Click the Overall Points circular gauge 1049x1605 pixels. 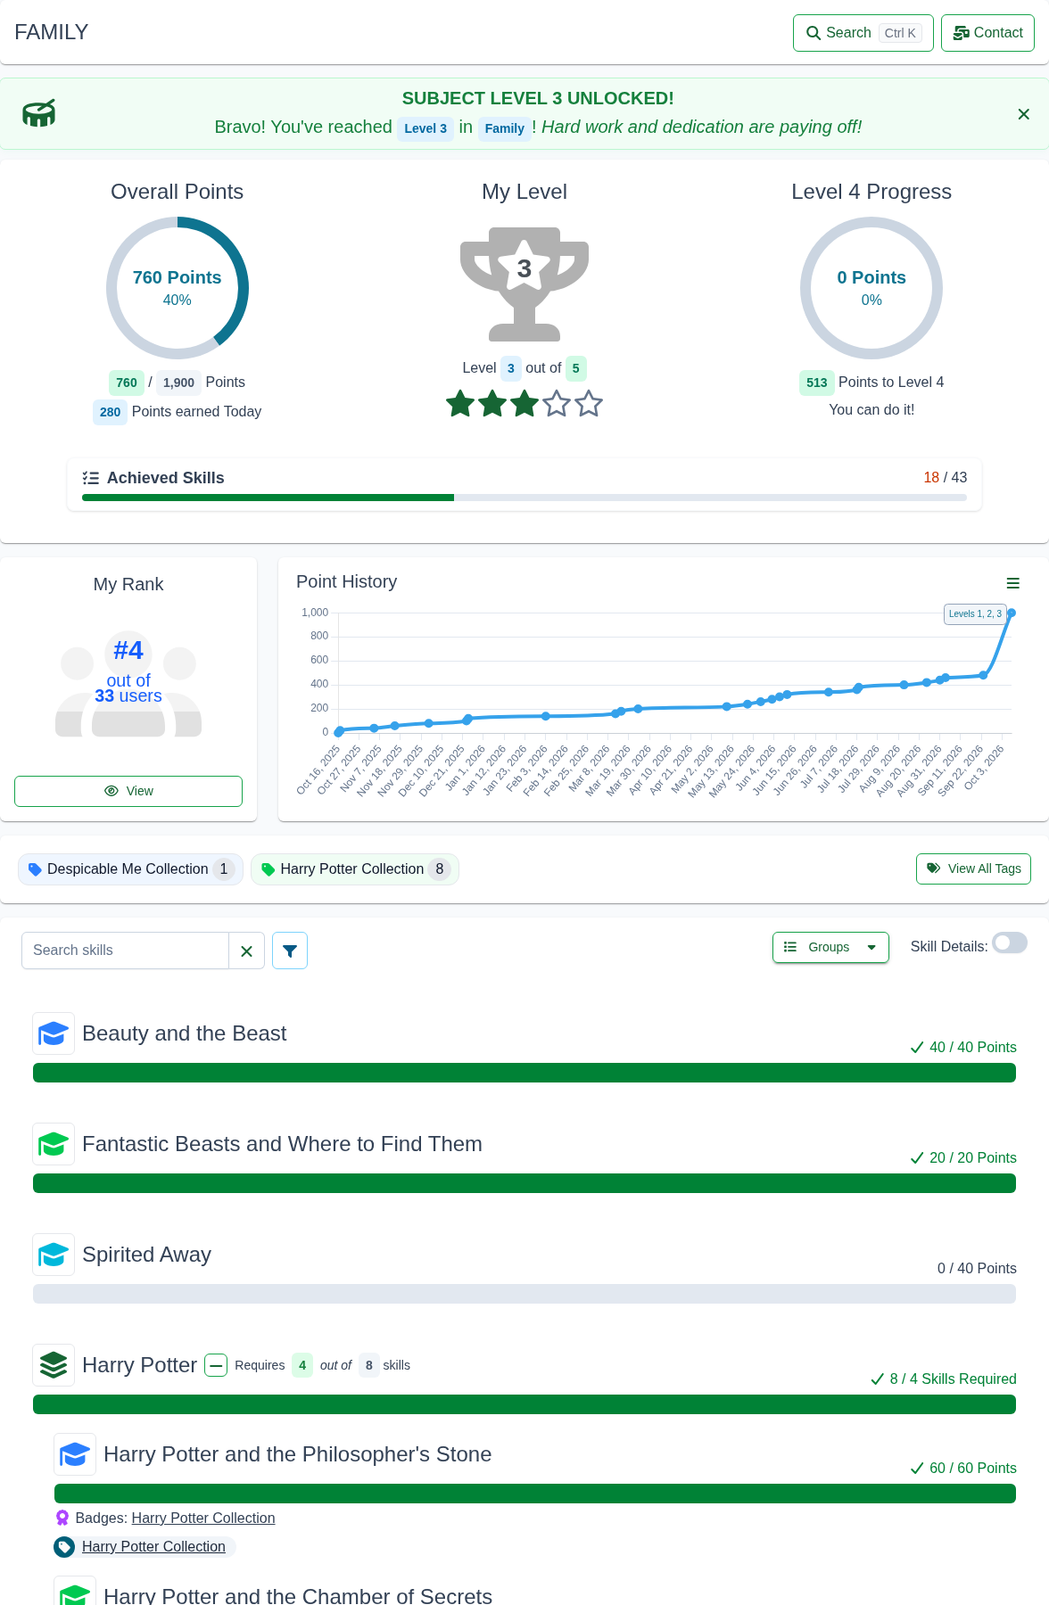[178, 288]
